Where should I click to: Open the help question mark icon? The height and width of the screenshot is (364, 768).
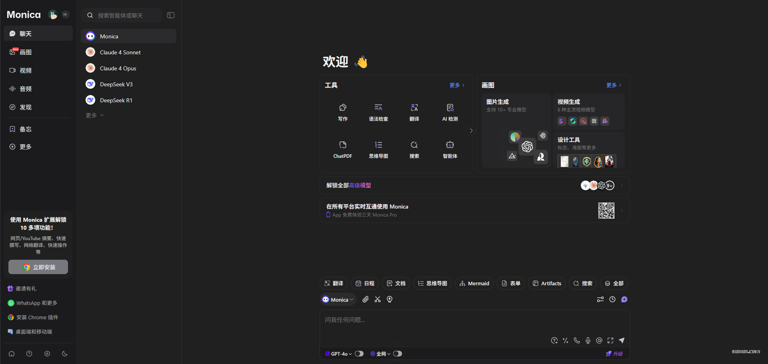(x=29, y=354)
